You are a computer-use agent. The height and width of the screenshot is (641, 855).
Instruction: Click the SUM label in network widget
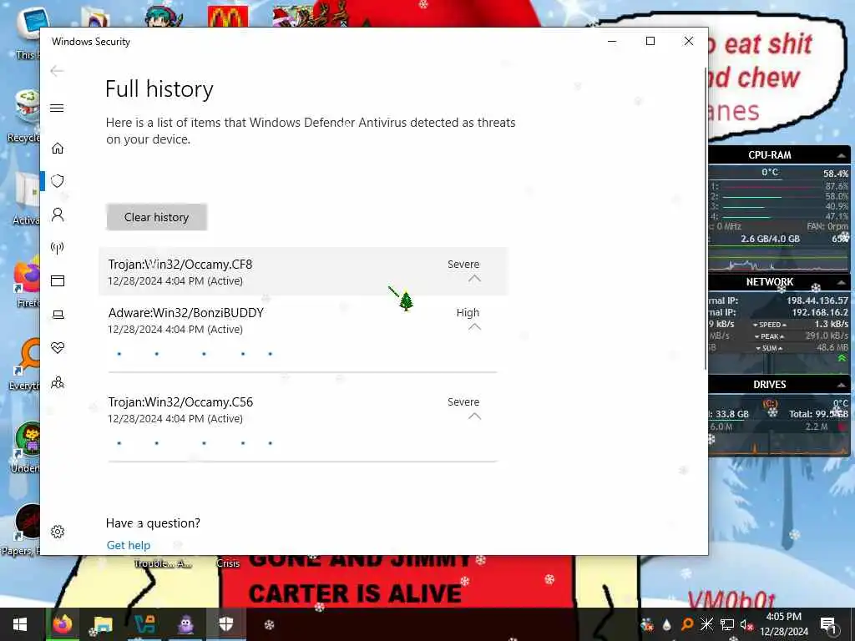click(769, 348)
